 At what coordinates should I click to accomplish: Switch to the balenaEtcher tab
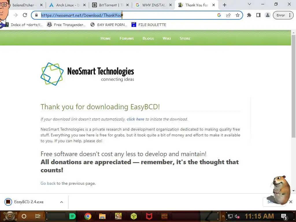click(x=24, y=5)
